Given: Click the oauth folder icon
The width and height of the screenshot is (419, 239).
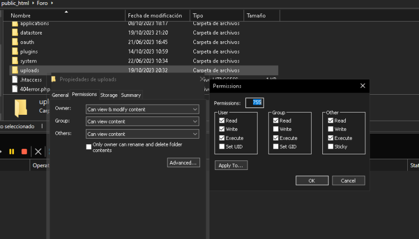Looking at the screenshot, I should [x=15, y=42].
